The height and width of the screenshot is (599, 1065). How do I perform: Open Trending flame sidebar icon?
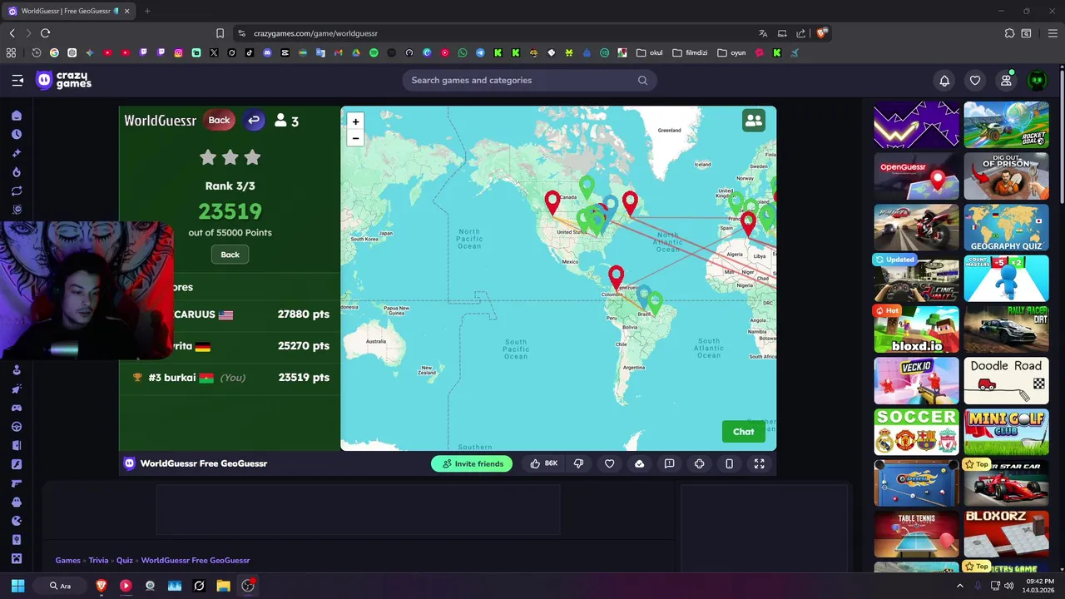pyautogui.click(x=17, y=172)
